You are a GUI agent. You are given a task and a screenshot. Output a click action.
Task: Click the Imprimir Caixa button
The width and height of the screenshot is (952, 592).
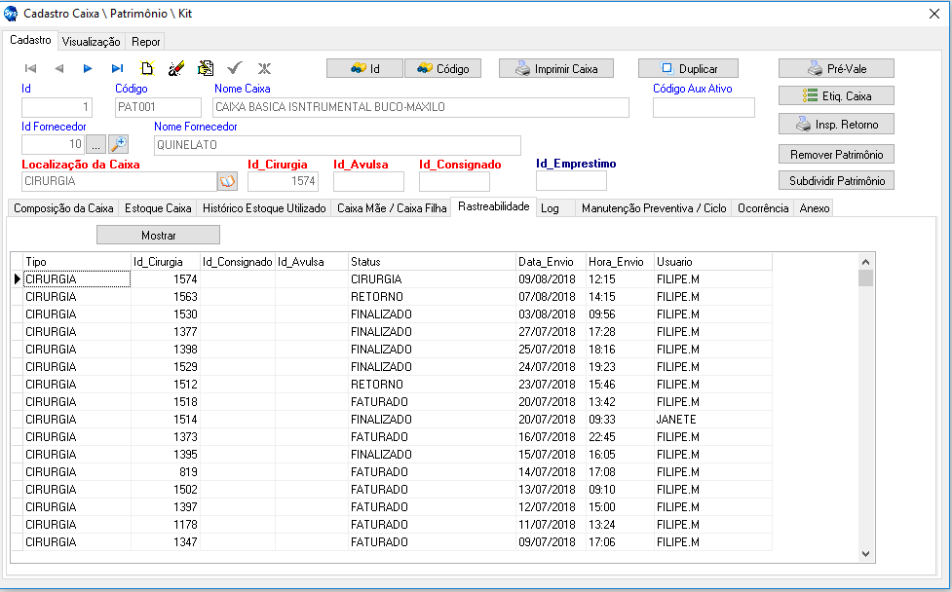[556, 69]
